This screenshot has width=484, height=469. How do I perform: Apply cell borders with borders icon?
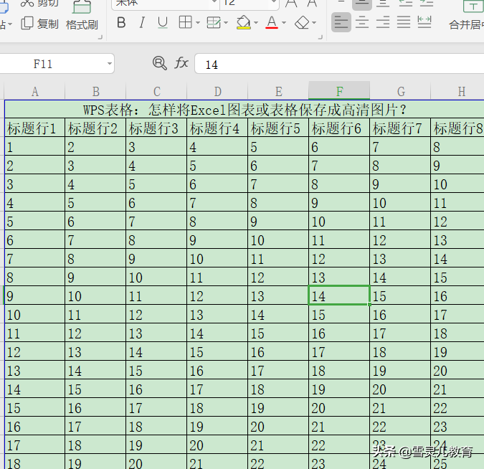click(185, 22)
